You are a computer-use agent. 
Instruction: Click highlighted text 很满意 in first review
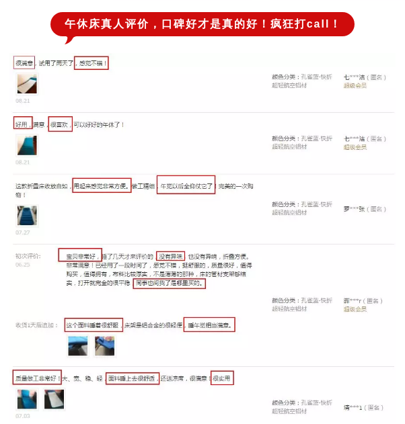pyautogui.click(x=24, y=63)
